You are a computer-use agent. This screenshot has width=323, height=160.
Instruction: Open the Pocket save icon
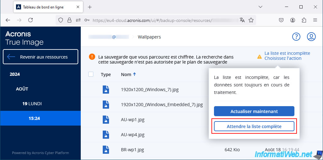[x=281, y=20]
